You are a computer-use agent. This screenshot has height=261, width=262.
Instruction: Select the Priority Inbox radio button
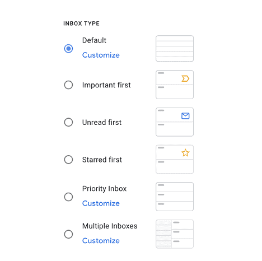[x=68, y=197]
